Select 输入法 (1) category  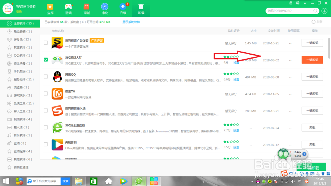click(20, 127)
